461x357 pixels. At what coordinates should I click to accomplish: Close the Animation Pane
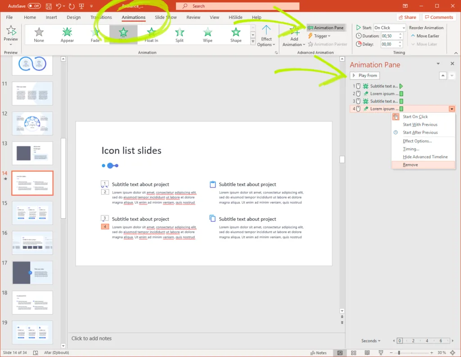click(x=452, y=64)
